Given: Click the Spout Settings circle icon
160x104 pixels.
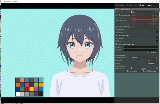Looking at the screenshot, I should click(x=116, y=27).
